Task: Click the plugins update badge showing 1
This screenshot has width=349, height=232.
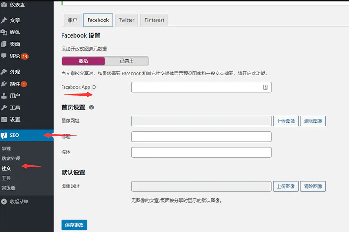Action: pyautogui.click(x=24, y=84)
